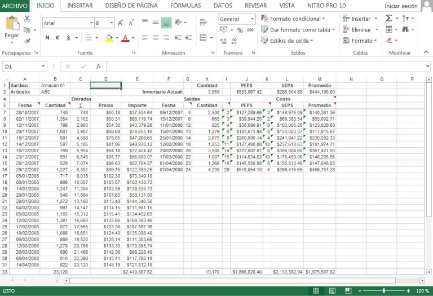The image size is (433, 296).
Task: Click the increase font size icon
Action: (x=121, y=23)
